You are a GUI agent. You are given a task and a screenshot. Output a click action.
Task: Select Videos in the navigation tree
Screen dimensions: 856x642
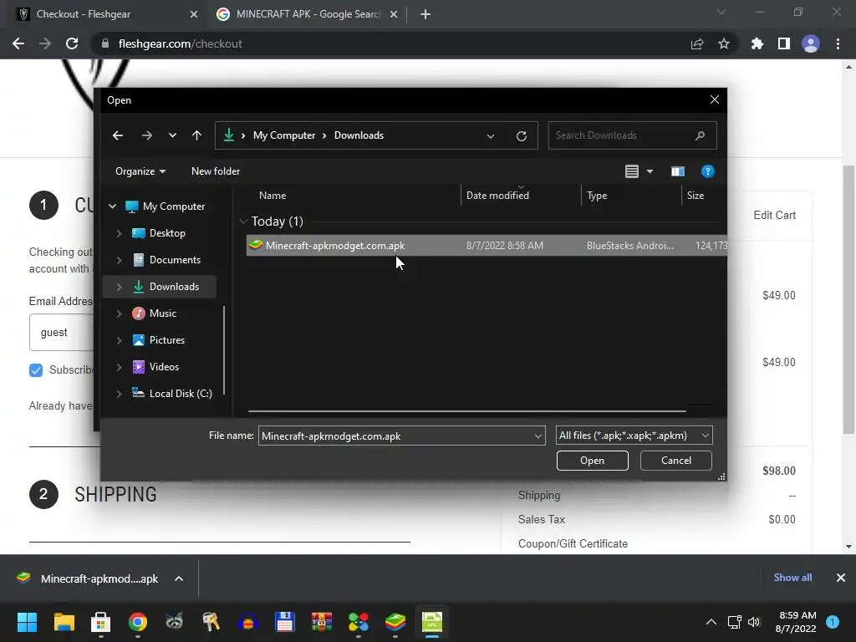tap(164, 367)
